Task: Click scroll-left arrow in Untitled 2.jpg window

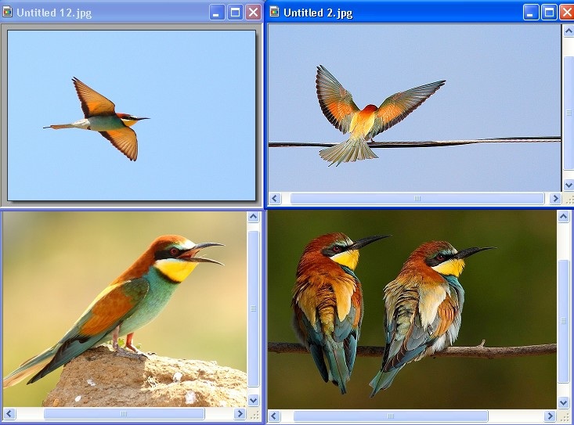Action: coord(275,199)
